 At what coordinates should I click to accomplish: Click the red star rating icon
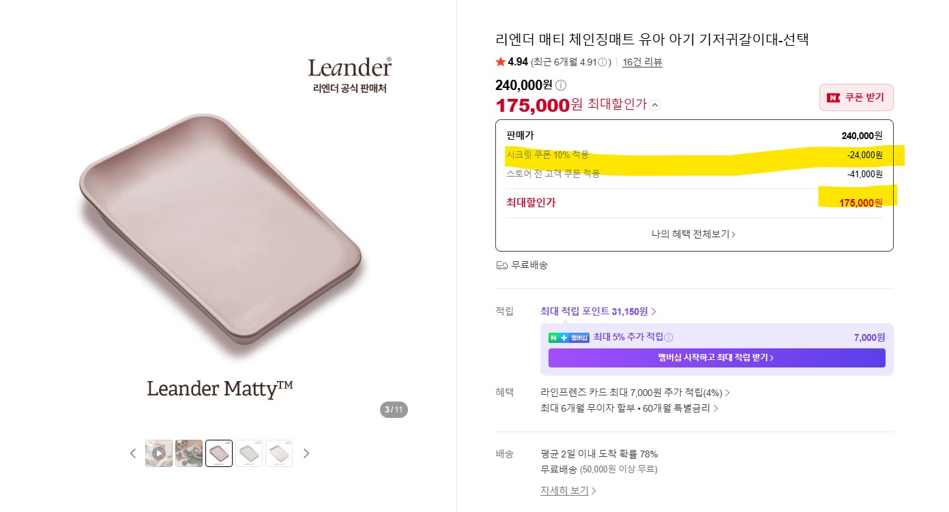click(x=501, y=62)
